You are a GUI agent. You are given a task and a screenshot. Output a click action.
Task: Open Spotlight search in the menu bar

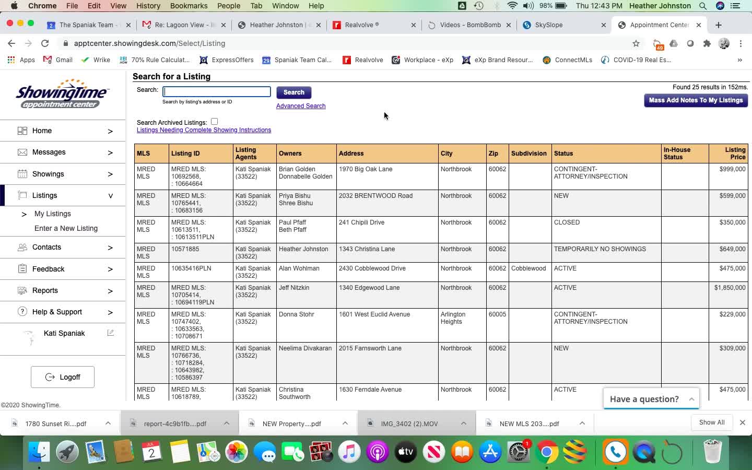click(x=703, y=6)
